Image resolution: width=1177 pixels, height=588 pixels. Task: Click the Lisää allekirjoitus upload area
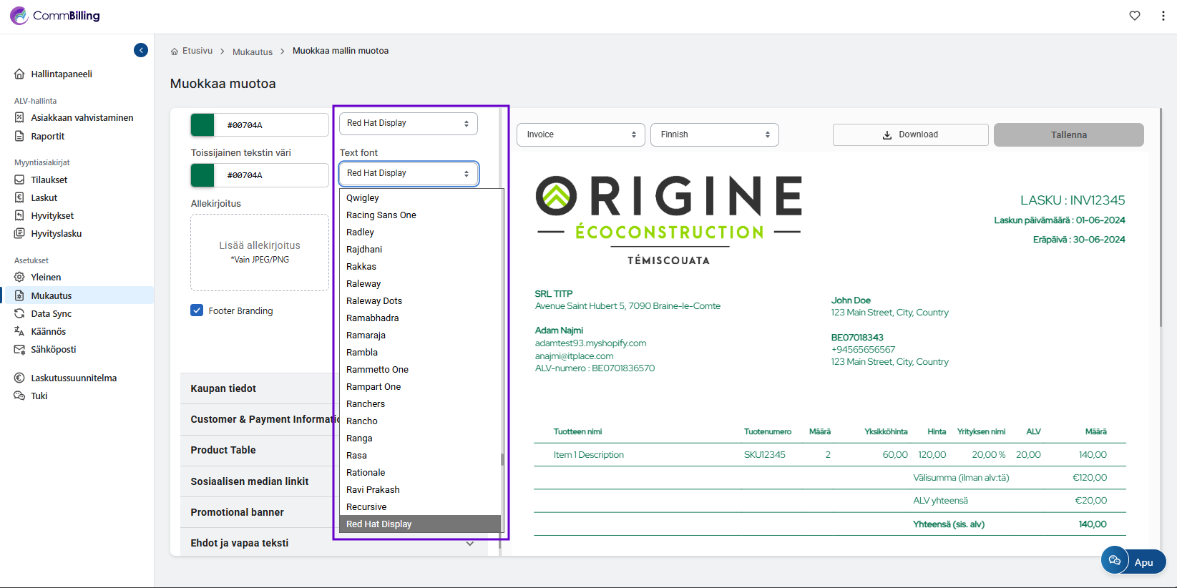coord(260,253)
